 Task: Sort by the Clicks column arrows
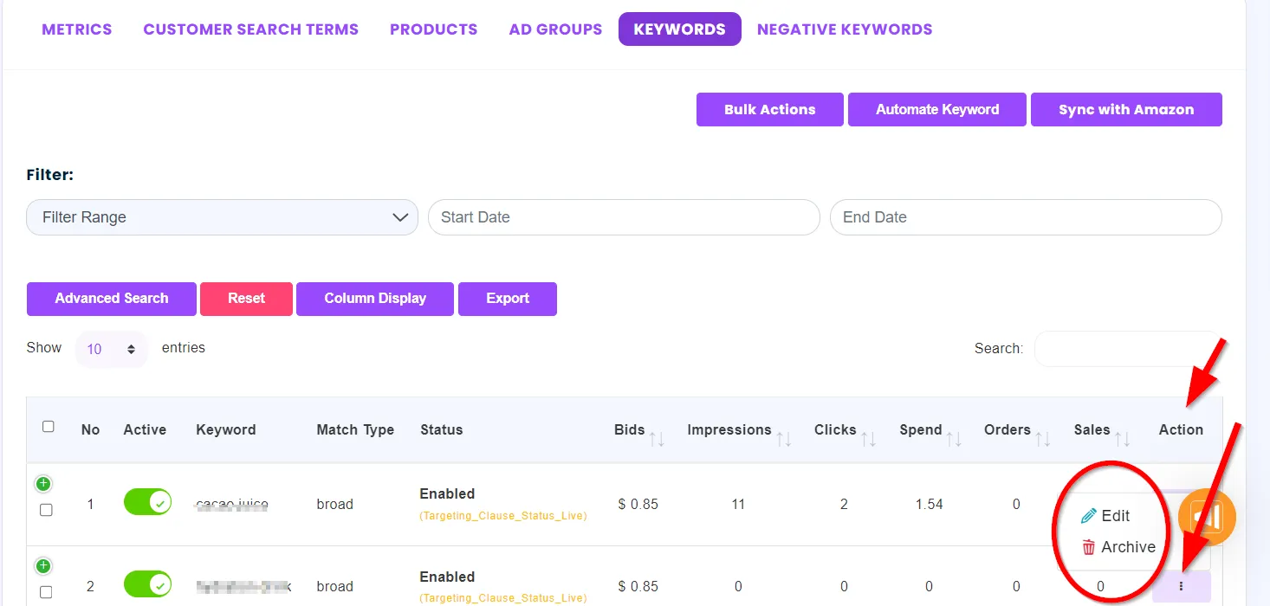868,439
